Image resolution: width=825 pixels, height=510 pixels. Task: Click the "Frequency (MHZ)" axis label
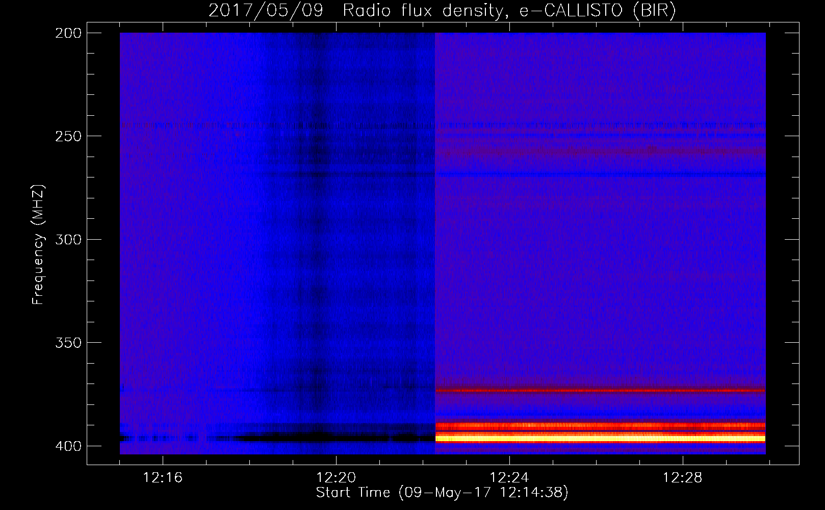(x=38, y=244)
